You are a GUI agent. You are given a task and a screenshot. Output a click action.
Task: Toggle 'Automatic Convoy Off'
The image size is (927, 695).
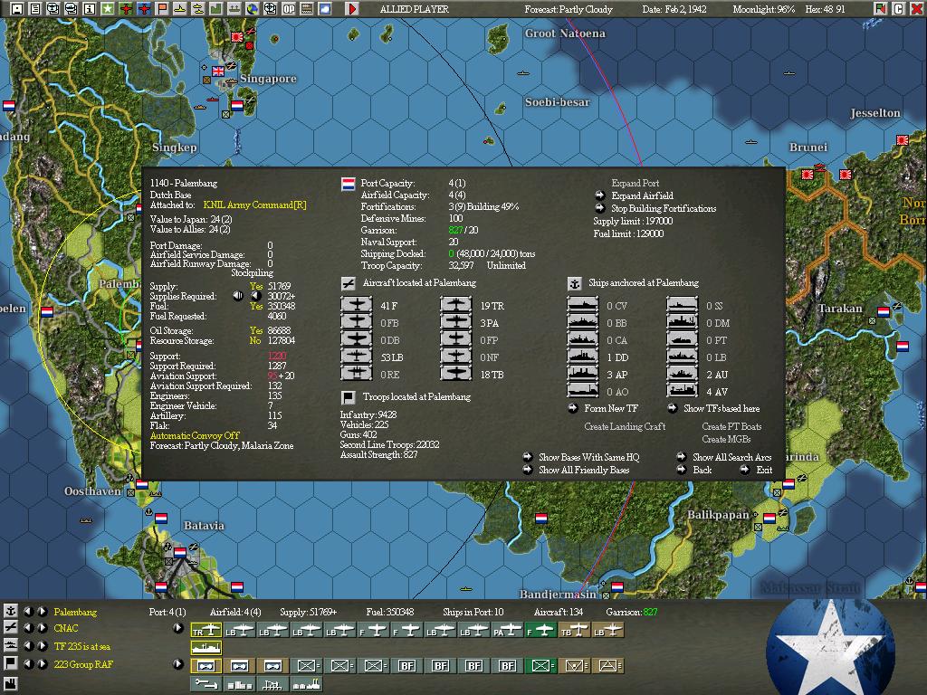[x=195, y=435]
